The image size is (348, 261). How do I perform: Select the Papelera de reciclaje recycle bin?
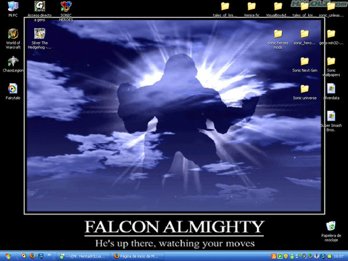(331, 231)
